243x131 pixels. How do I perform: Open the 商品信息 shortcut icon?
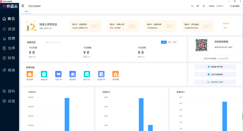tap(30, 74)
